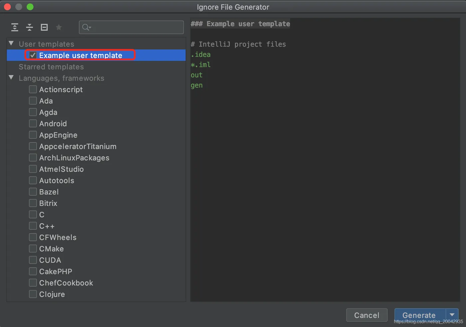The height and width of the screenshot is (327, 466).
Task: Tick the Clojure template checkbox
Action: click(33, 294)
